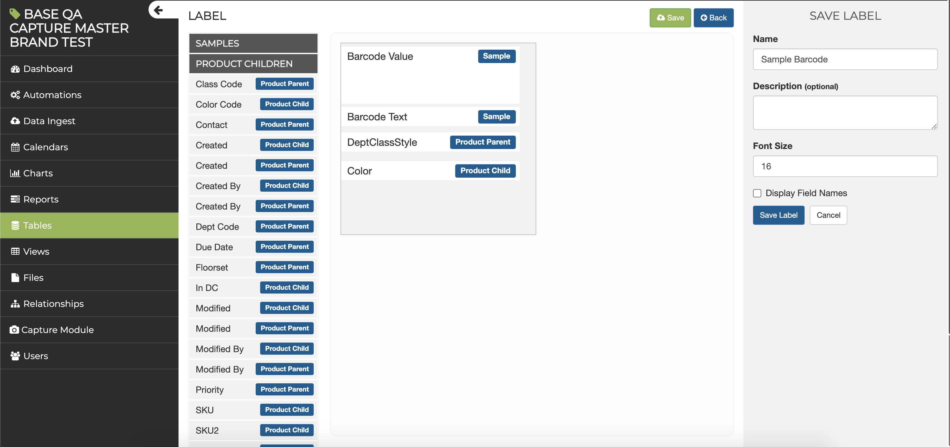Collapse sidebar with the back arrow
The height and width of the screenshot is (447, 950).
pyautogui.click(x=158, y=10)
